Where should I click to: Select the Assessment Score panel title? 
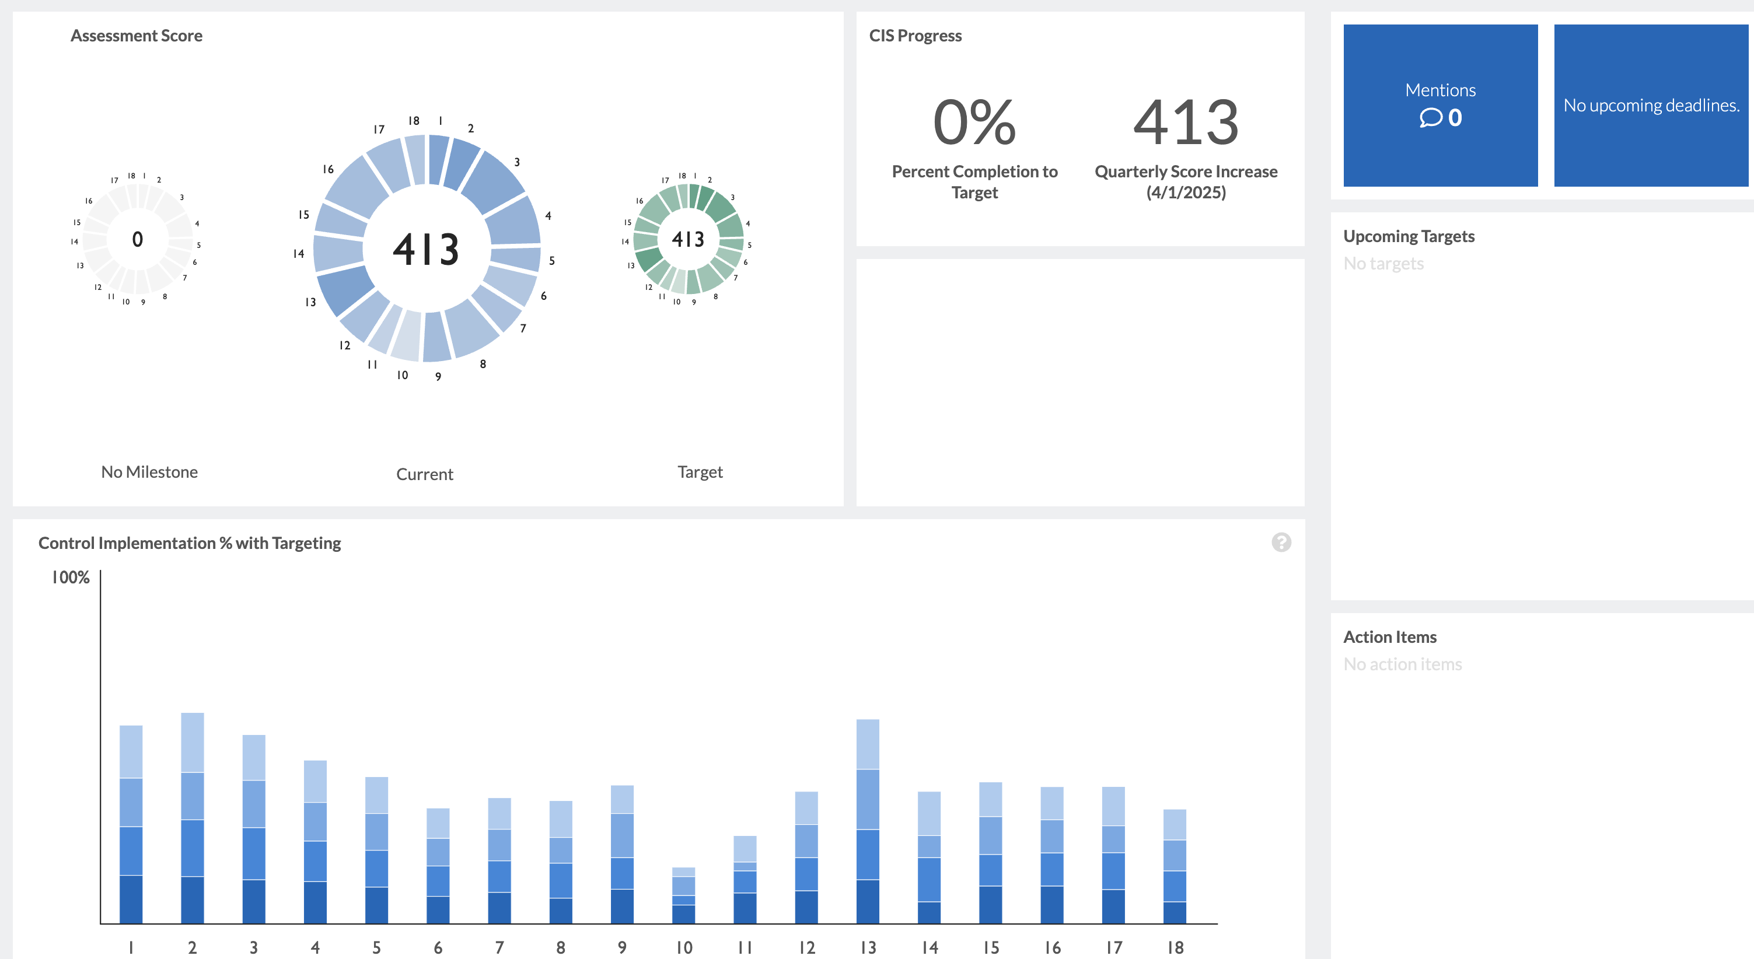tap(136, 35)
